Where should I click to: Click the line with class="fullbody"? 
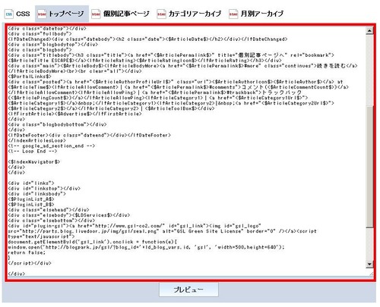40,34
